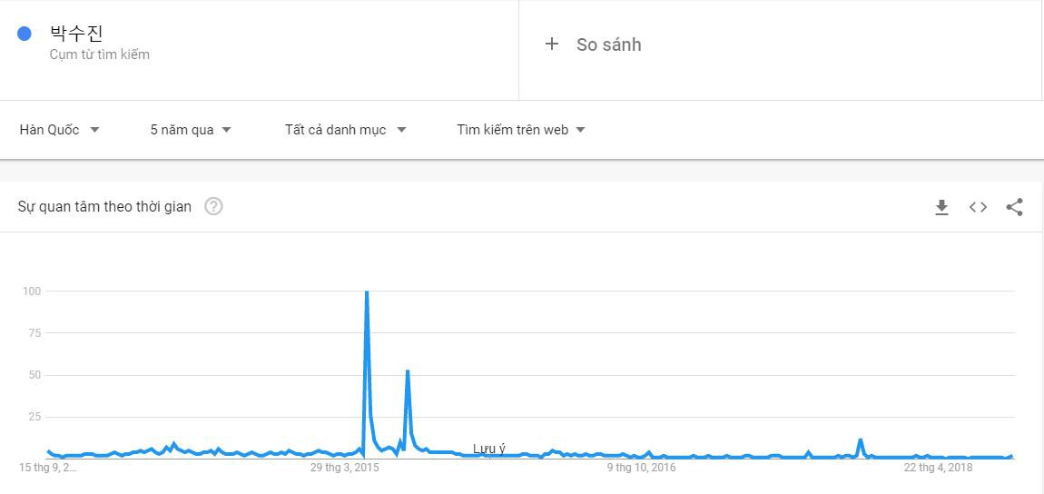The height and width of the screenshot is (494, 1044).
Task: Click the blue dot beside 박수진
Action: click(x=25, y=34)
